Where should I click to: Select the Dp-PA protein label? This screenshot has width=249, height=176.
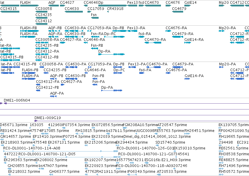click(x=107, y=88)
